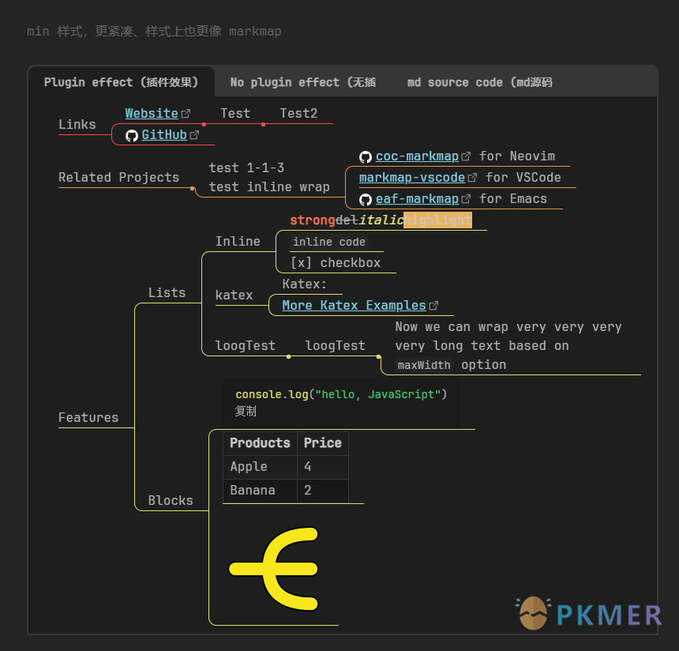Select the Blocks node
This screenshot has width=679, height=651.
point(171,500)
